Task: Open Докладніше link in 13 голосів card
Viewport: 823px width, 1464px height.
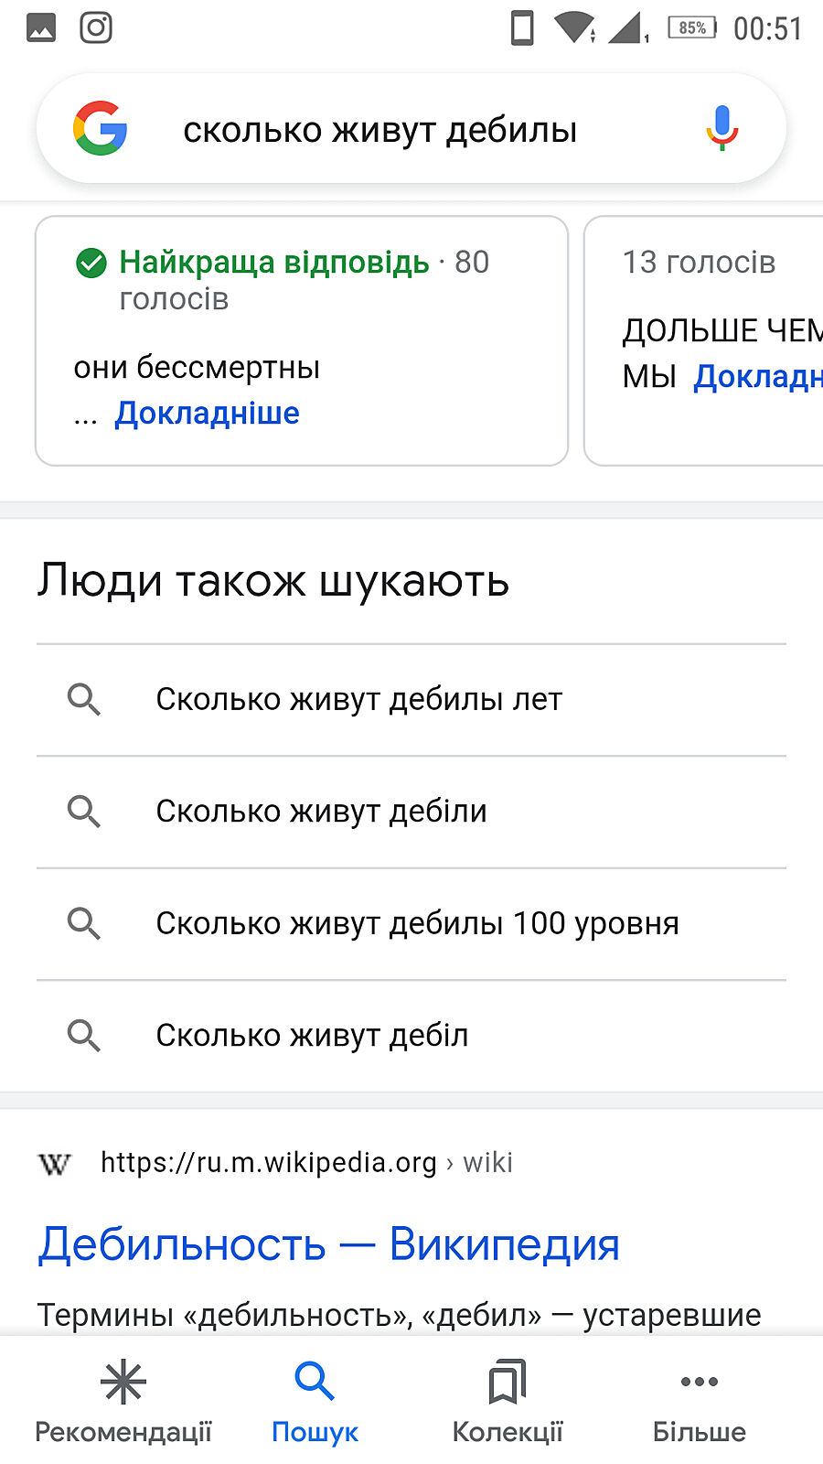Action: click(x=757, y=377)
